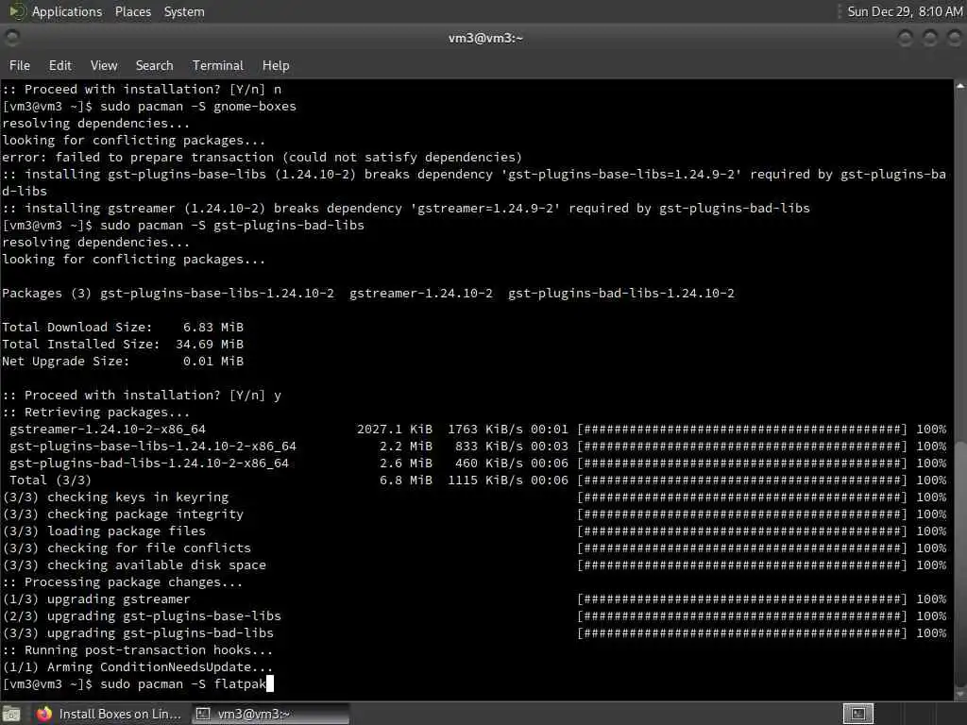Click the 'Running post-transaction hooks...' line

(138, 649)
